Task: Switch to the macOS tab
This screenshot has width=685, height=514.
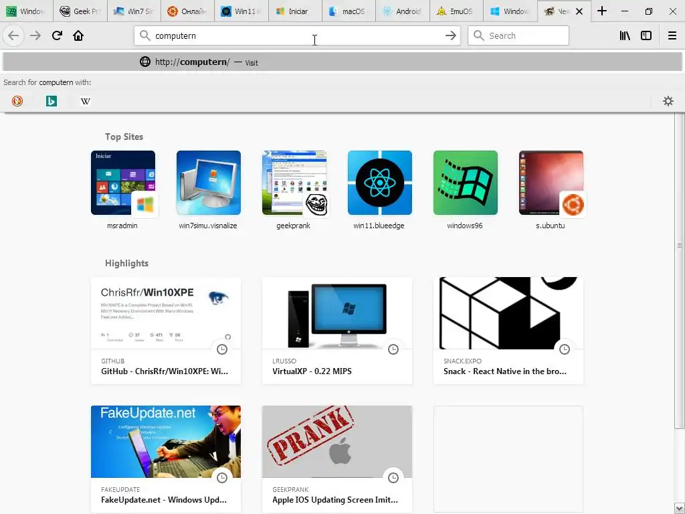Action: pos(349,11)
